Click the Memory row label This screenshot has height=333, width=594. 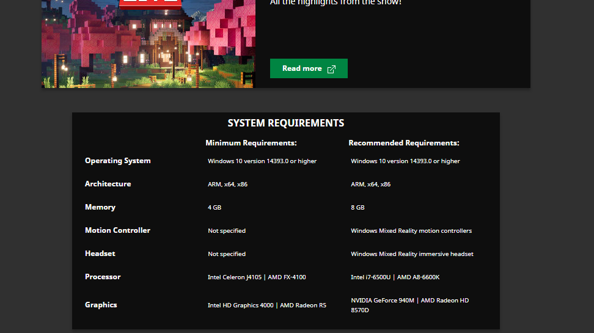tap(100, 207)
